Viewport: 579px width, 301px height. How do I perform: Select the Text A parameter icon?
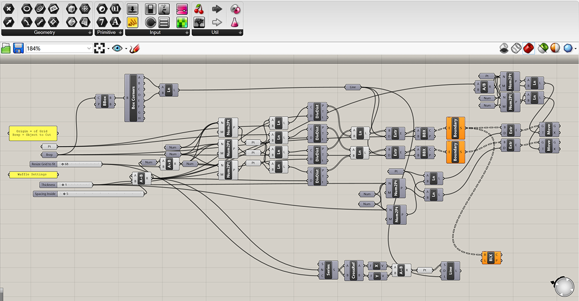coord(115,22)
